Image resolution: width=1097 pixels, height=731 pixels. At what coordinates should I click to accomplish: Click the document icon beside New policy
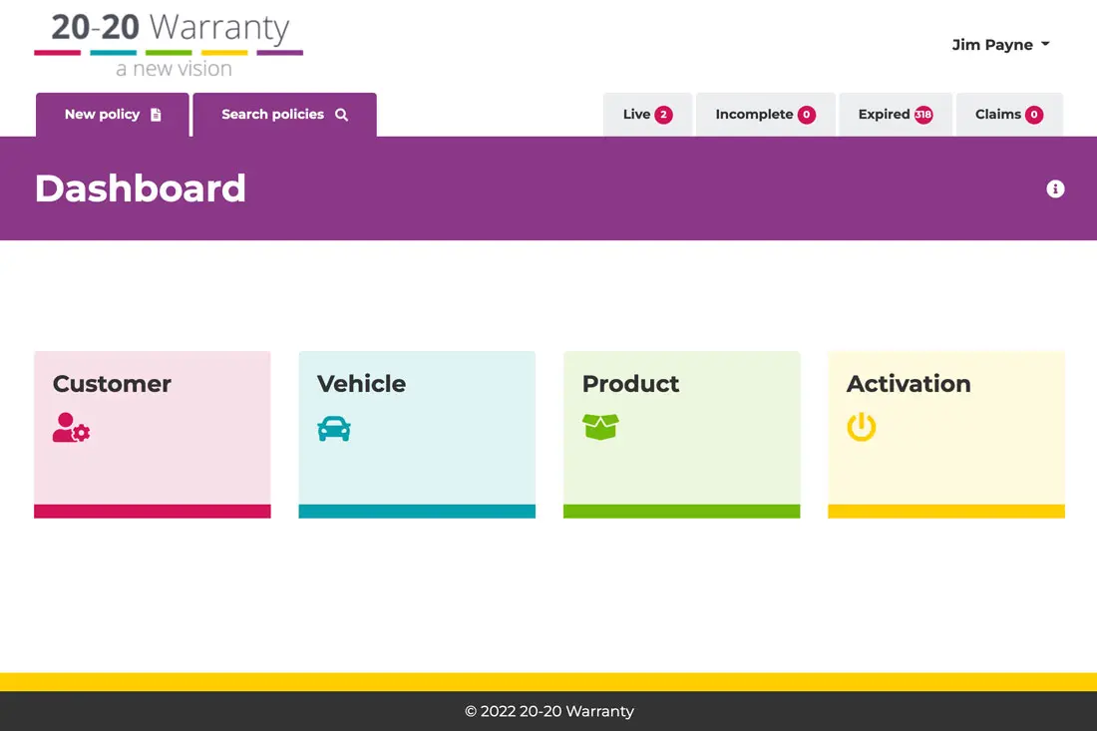(156, 115)
